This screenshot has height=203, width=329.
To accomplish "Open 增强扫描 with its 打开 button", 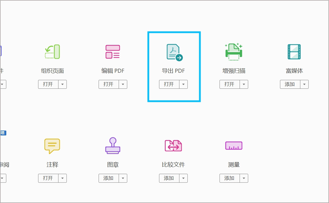I will tap(230, 84).
